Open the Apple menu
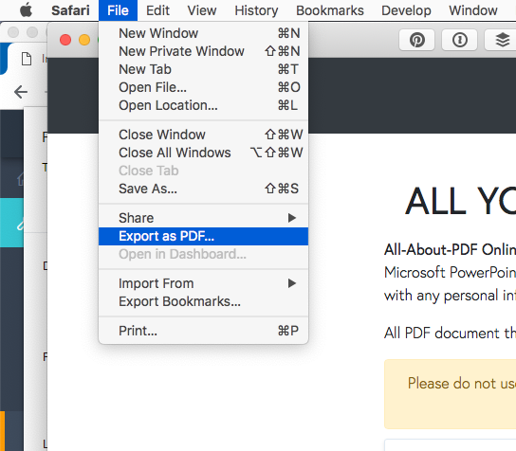The image size is (516, 451). pos(26,10)
